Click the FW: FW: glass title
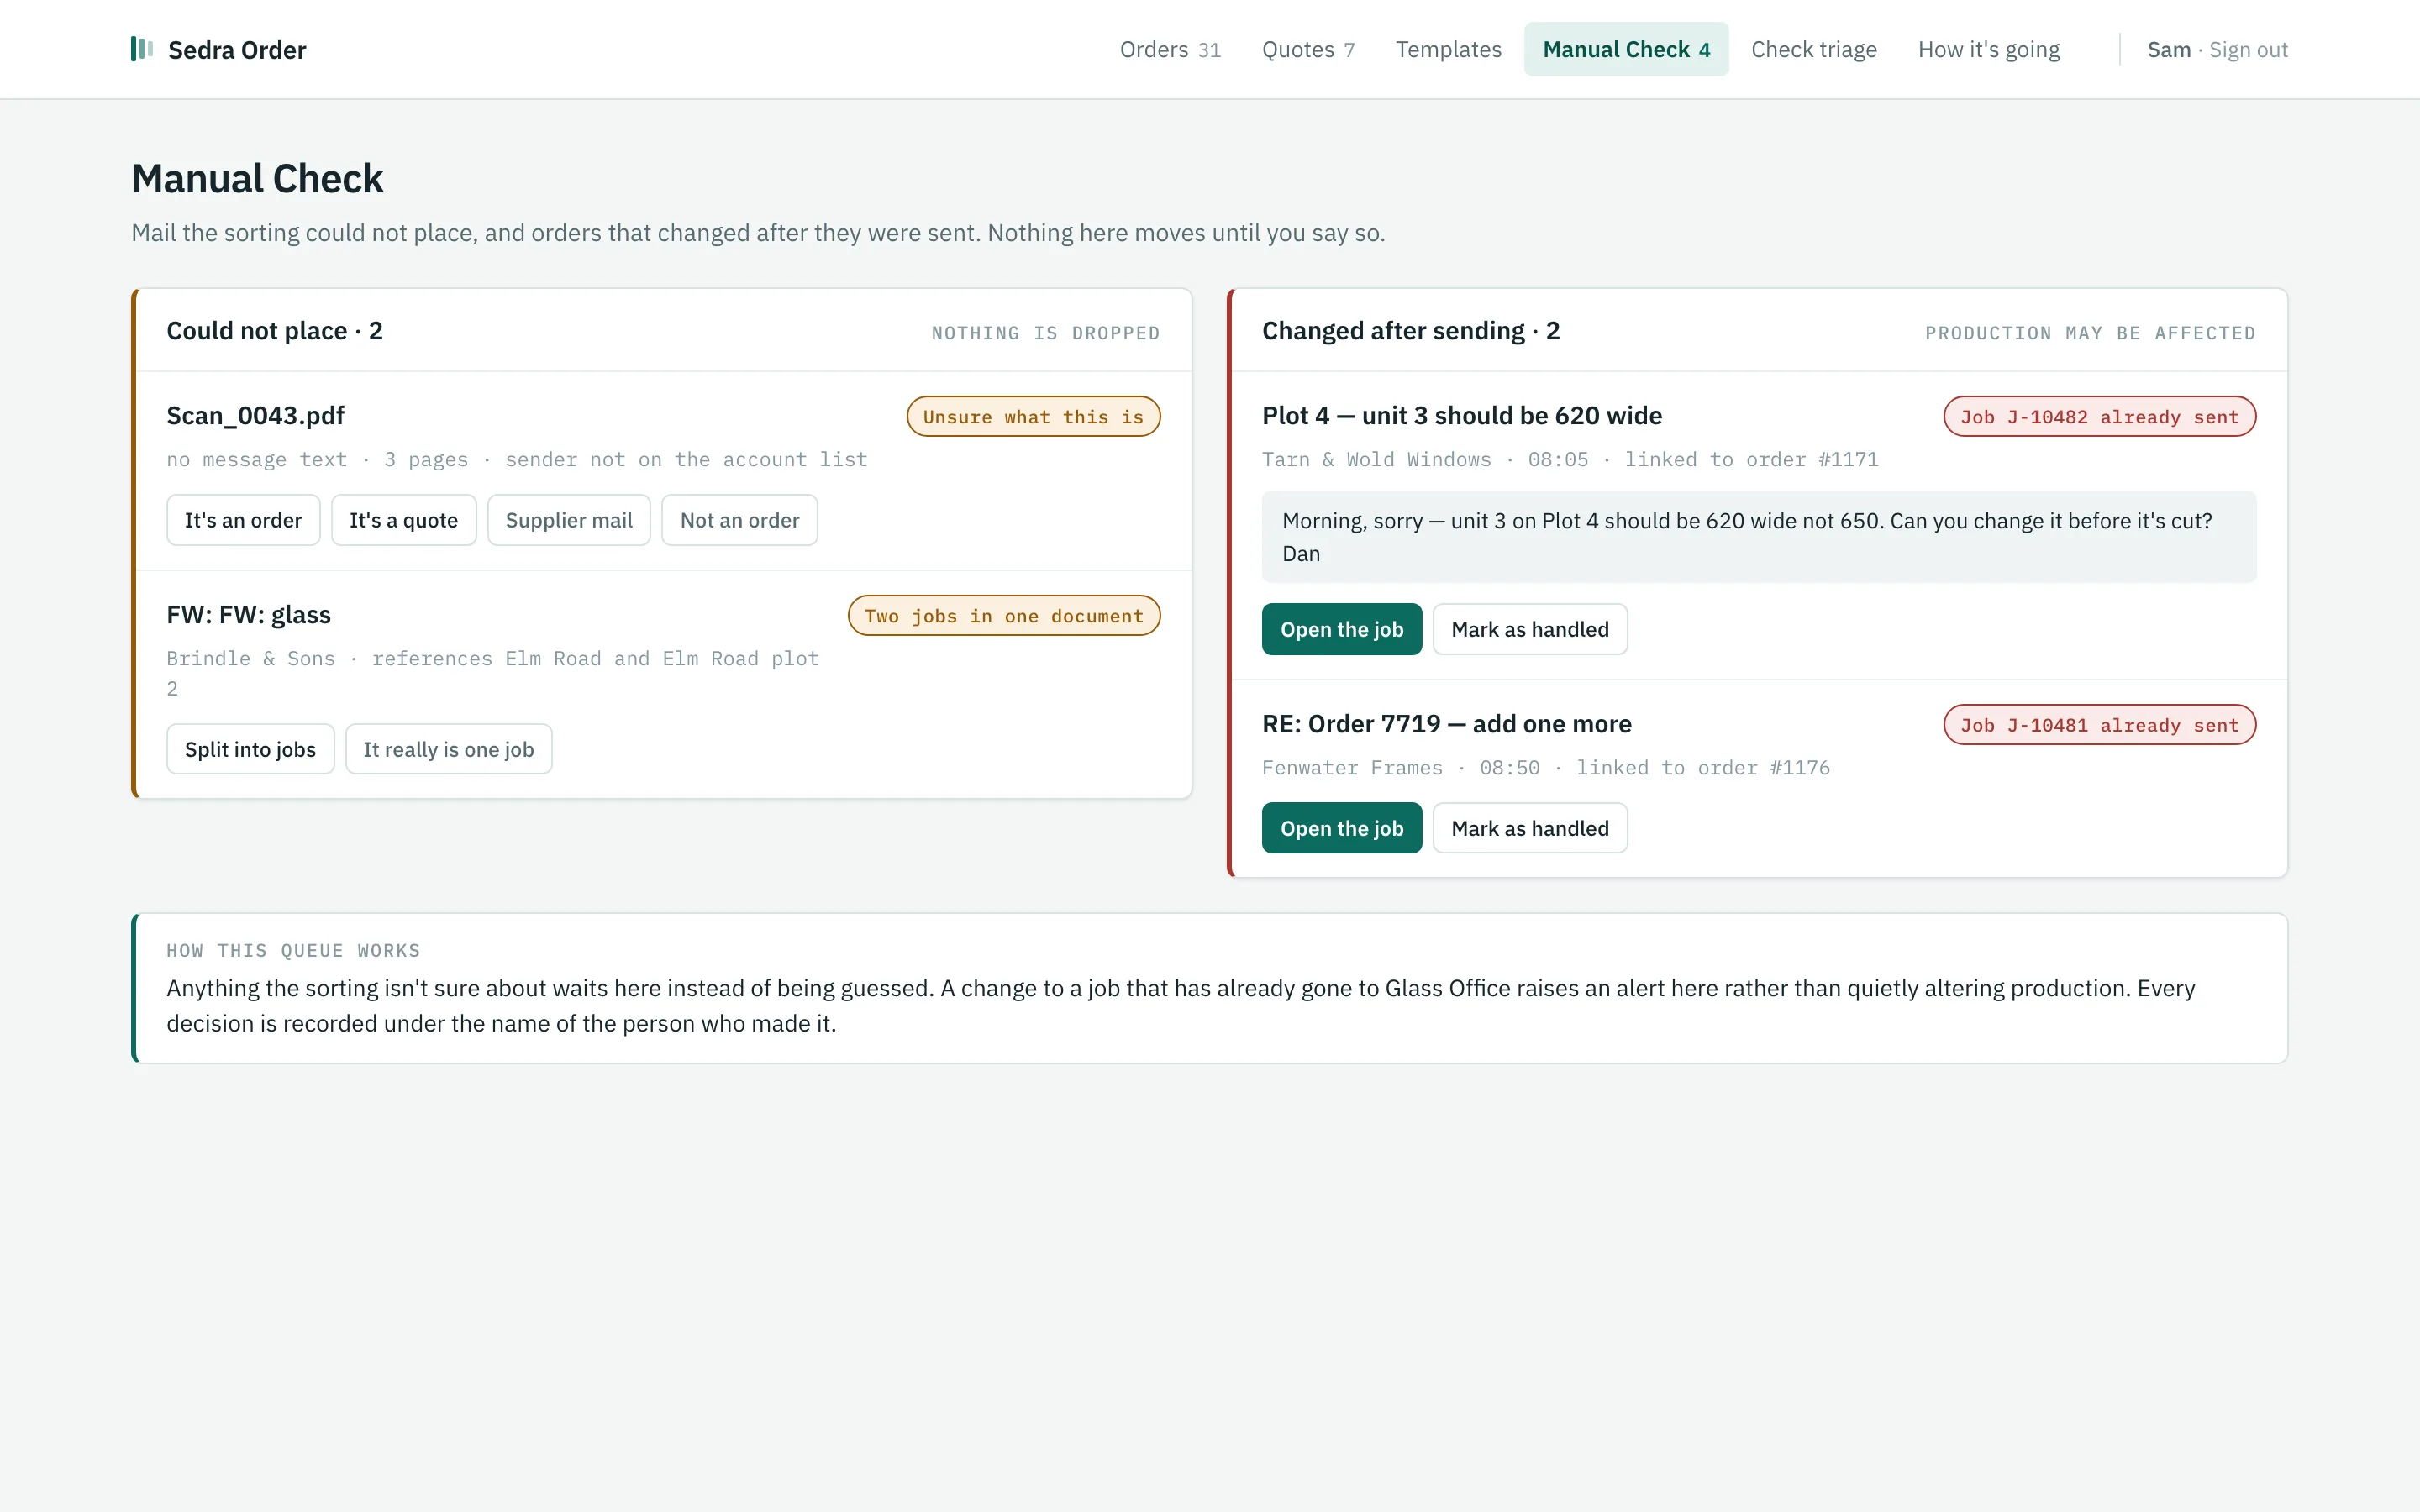Screen dimensions: 2420x1512 coord(248,614)
